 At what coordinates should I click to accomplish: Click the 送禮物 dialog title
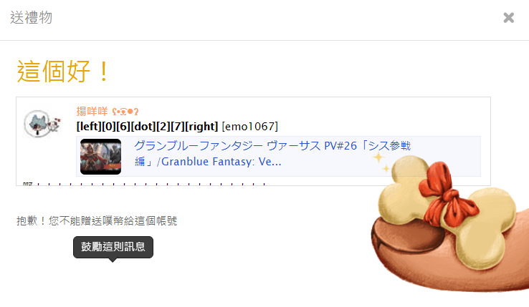click(31, 17)
